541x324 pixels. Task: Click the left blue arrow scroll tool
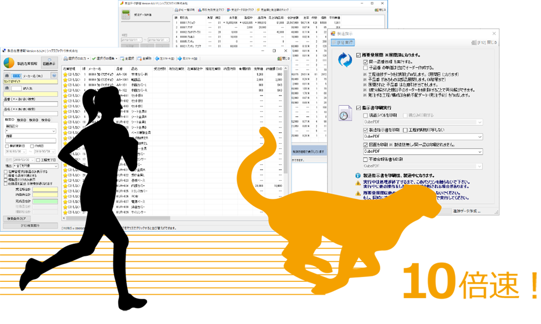click(x=164, y=58)
